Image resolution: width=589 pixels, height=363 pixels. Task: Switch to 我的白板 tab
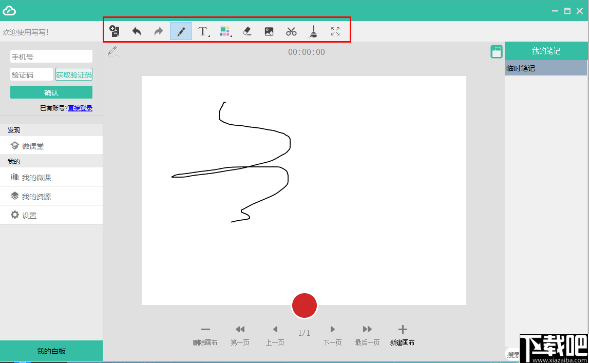click(51, 351)
